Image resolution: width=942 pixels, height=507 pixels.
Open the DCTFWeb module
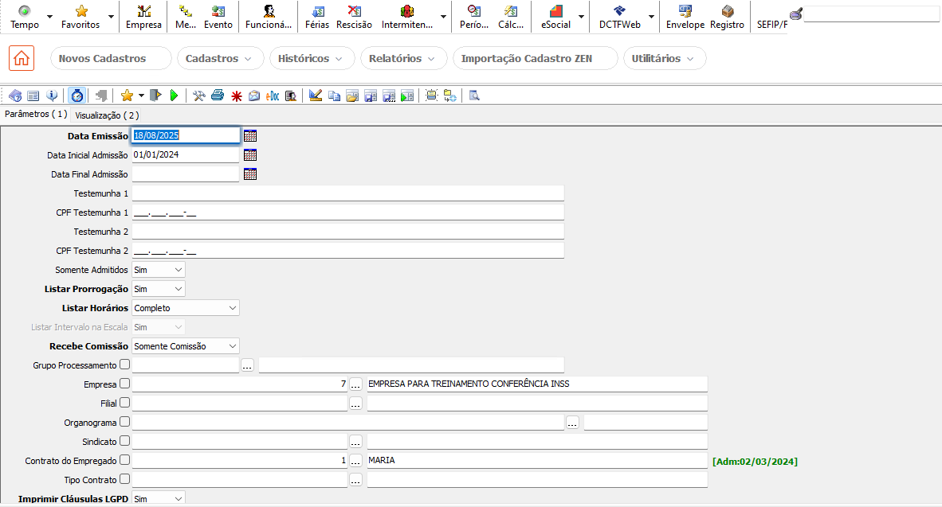[619, 17]
